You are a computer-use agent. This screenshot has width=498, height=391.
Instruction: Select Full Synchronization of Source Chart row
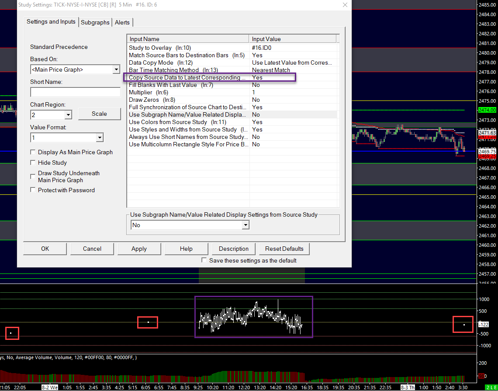tap(232, 107)
